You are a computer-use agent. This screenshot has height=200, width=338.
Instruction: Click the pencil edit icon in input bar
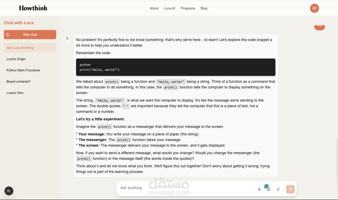(x=278, y=189)
